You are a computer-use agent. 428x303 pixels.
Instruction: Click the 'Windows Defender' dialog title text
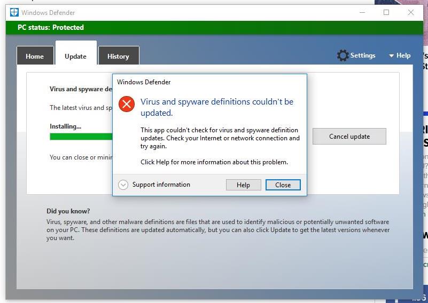[x=144, y=82]
